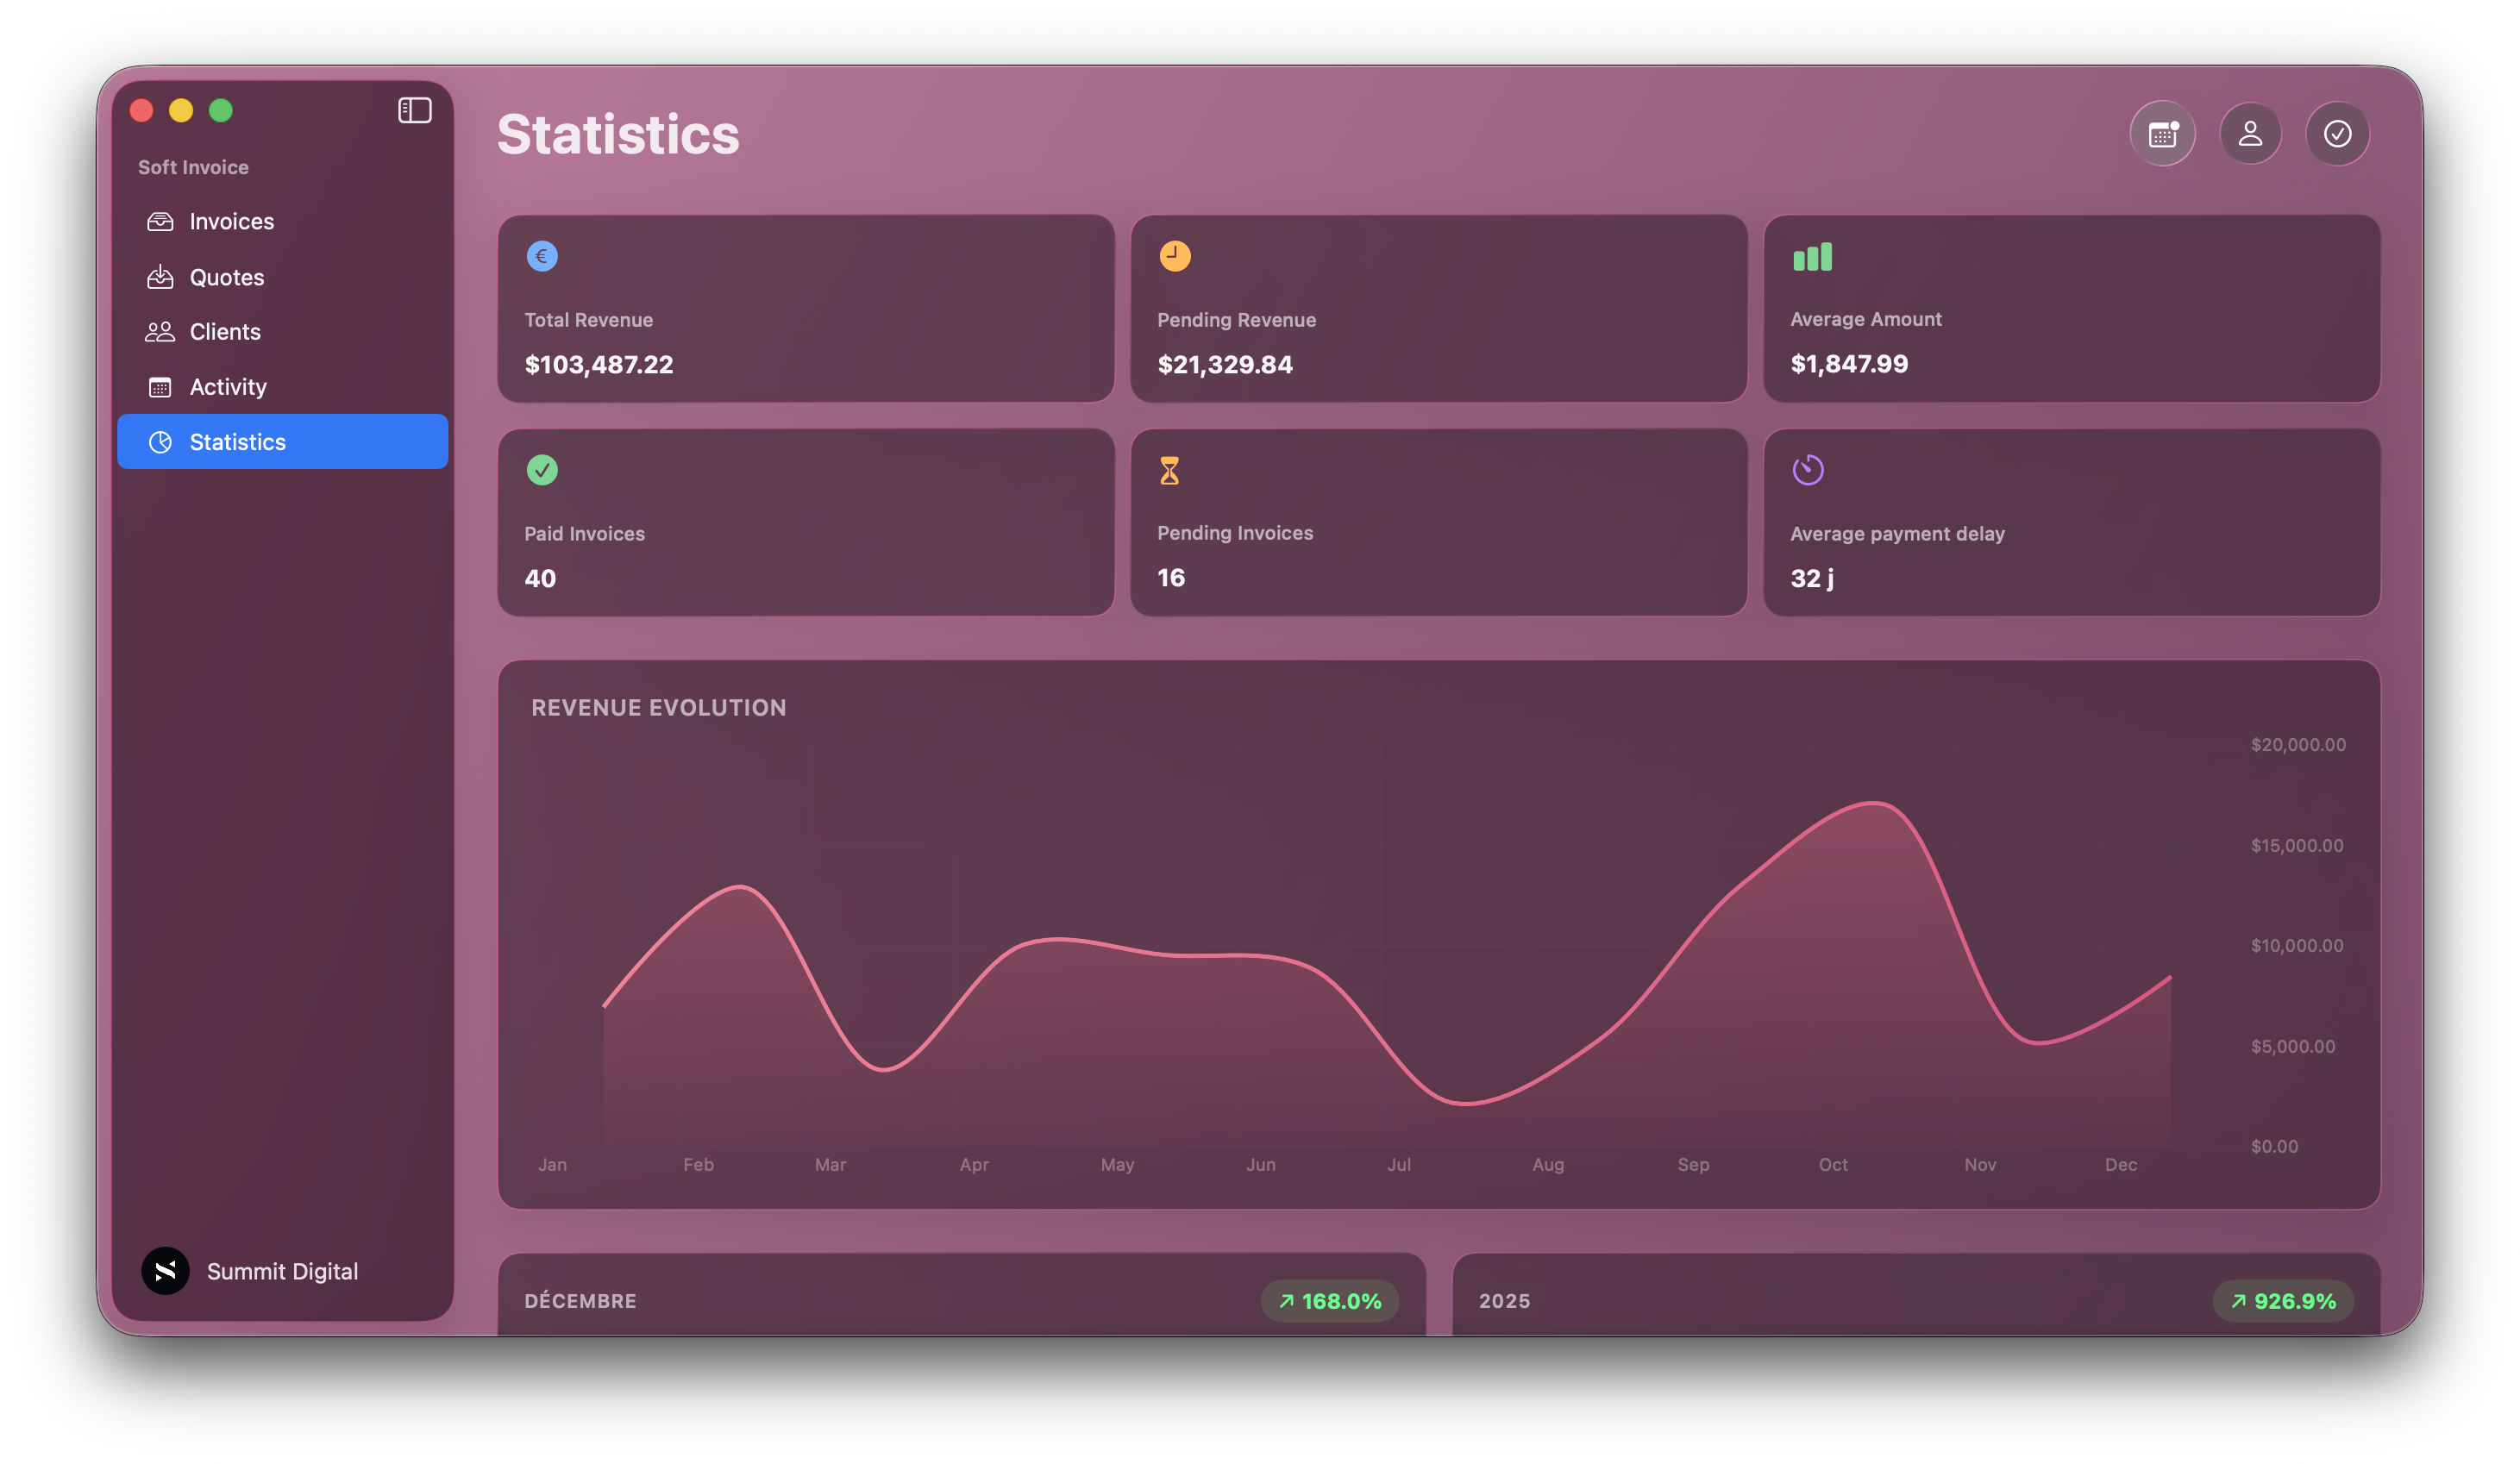2520x1464 pixels.
Task: Click the Clients people icon in sidebar
Action: [x=160, y=332]
